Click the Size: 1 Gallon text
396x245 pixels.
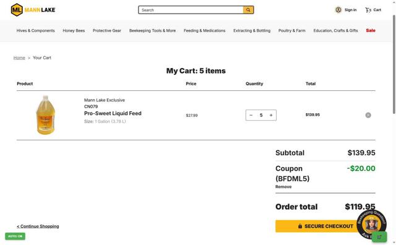(x=105, y=121)
